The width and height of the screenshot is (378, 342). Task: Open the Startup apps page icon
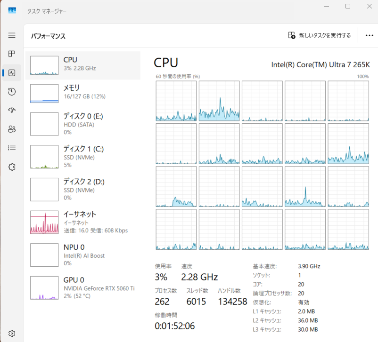point(12,111)
